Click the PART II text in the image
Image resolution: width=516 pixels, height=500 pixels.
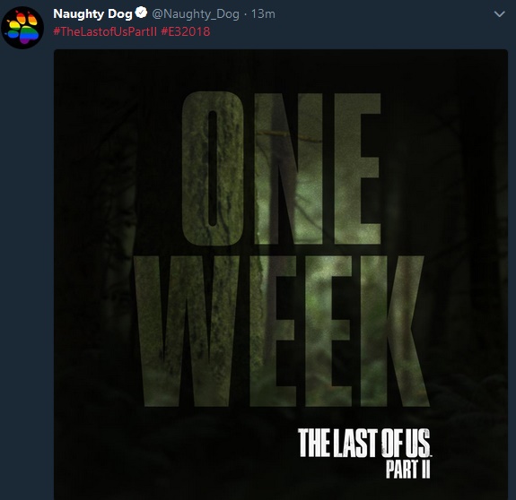[x=407, y=470]
